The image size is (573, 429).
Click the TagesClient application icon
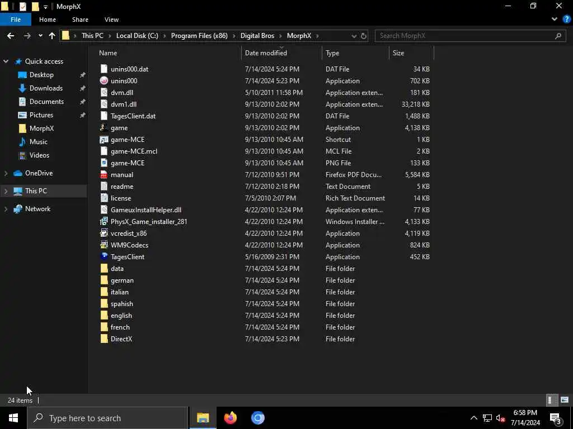104,256
